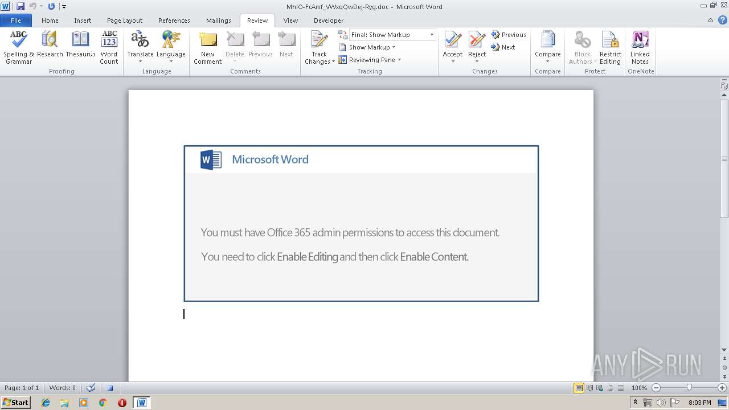Reject the tracked change

point(477,40)
